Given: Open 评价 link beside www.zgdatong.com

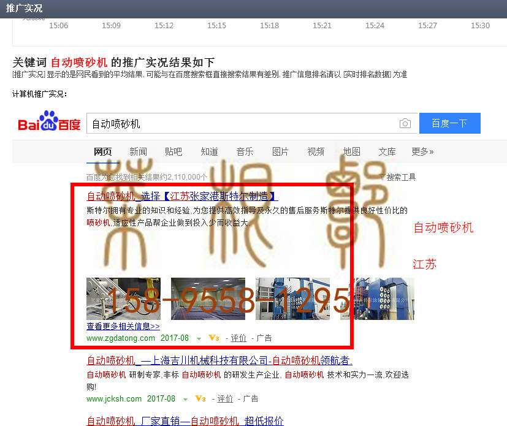Looking at the screenshot, I should coord(238,338).
